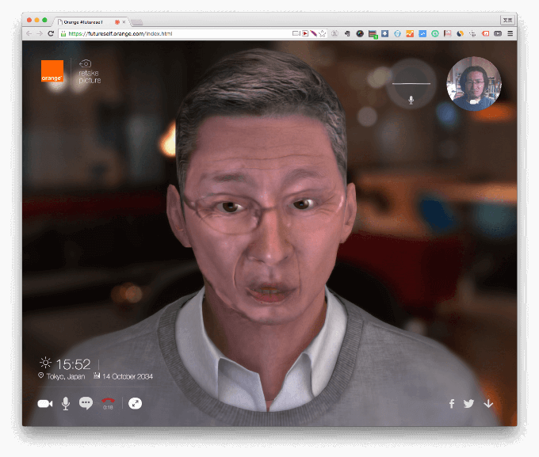Select the Orange #futureself browser tab

click(87, 21)
